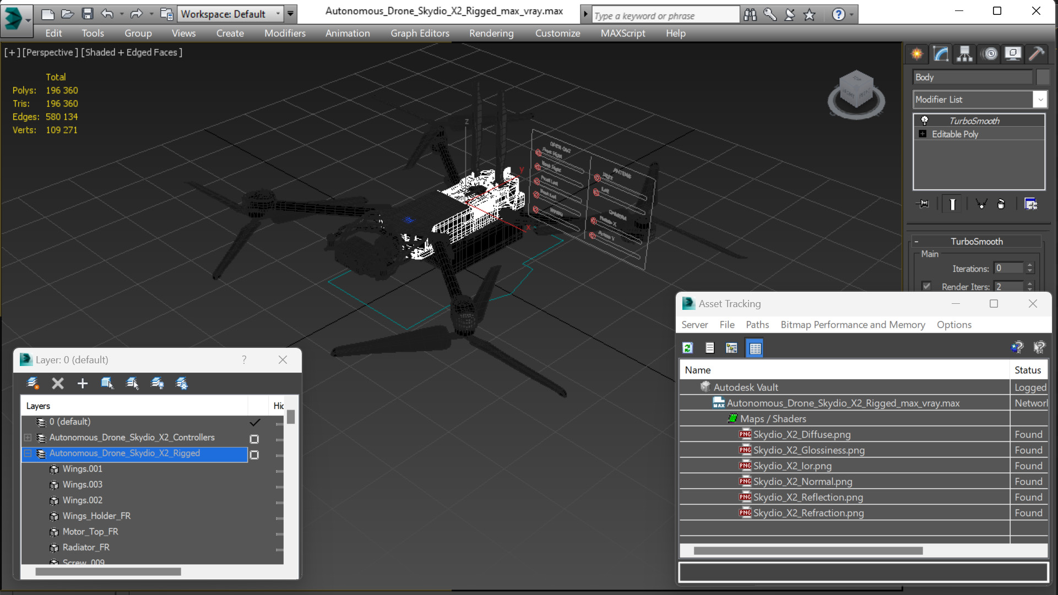Screen dimensions: 1058x595
Task: Click Freeze/Unfreeze All Layers icon
Action: click(182, 383)
